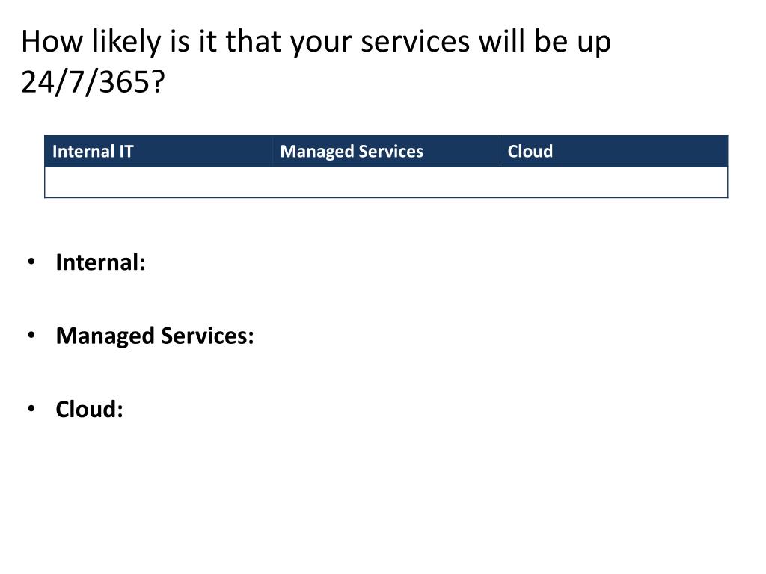Image resolution: width=766 pixels, height=574 pixels.
Task: Click the empty cell under Managed Services header
Action: (x=386, y=182)
